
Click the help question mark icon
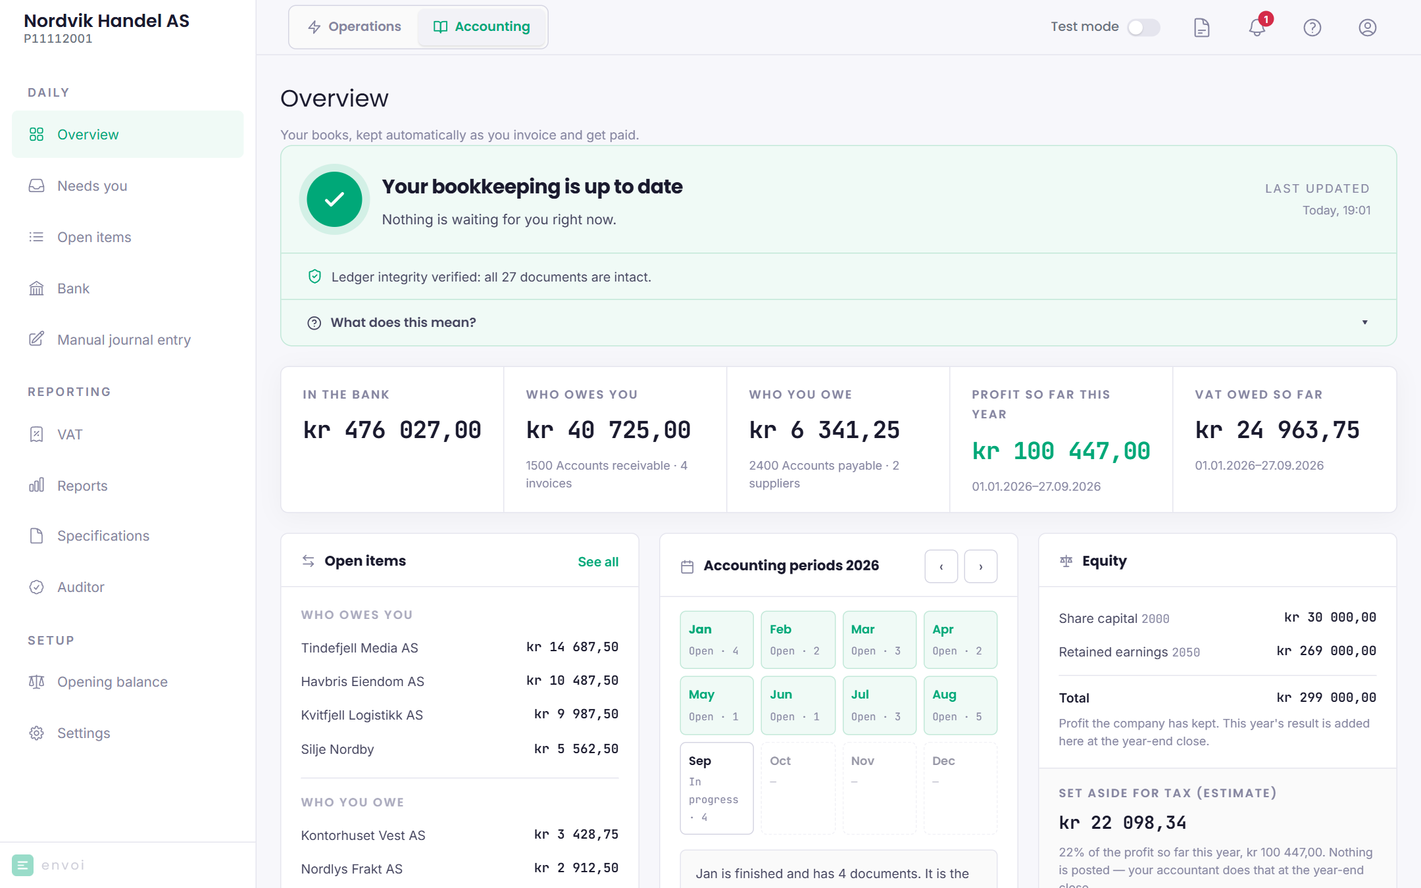point(1312,27)
